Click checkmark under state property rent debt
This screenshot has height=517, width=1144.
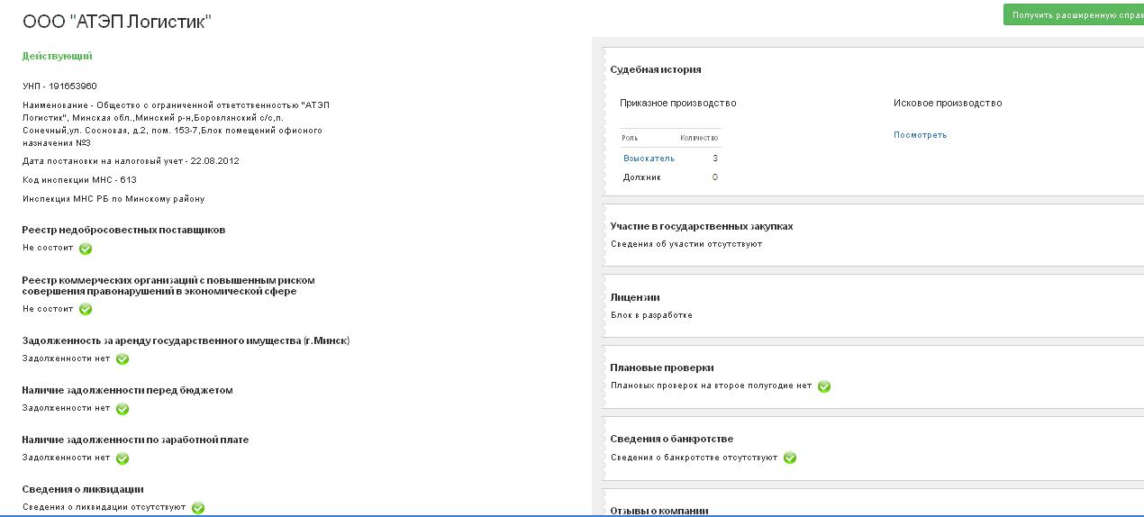click(x=123, y=358)
